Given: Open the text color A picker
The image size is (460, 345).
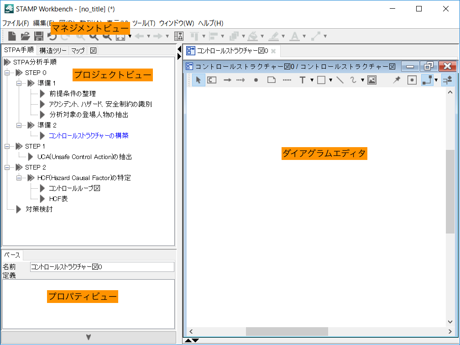Looking at the screenshot, I should coord(294,36).
